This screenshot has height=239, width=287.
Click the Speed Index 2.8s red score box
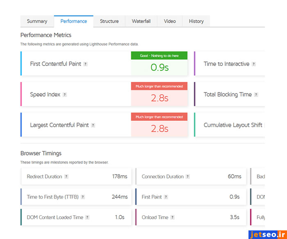point(159,98)
